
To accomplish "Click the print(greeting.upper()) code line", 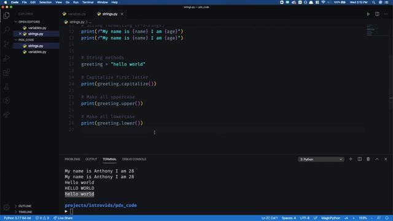I will 112,104.
